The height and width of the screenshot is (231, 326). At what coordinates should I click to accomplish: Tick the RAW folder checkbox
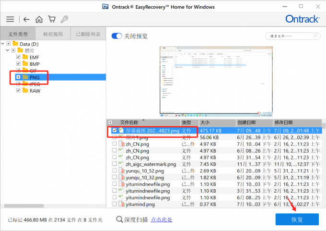[18, 90]
